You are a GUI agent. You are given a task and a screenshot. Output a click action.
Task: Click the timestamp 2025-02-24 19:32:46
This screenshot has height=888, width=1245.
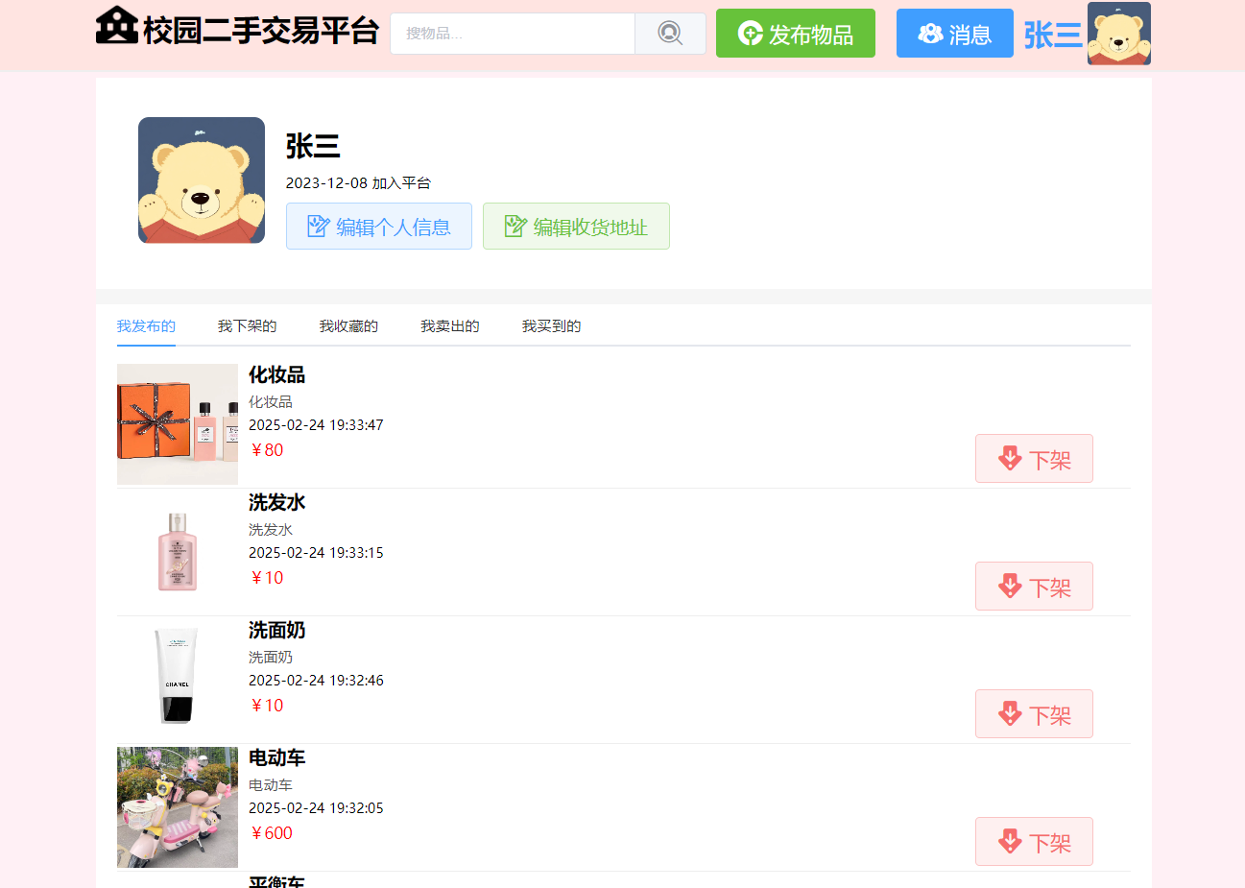point(316,681)
